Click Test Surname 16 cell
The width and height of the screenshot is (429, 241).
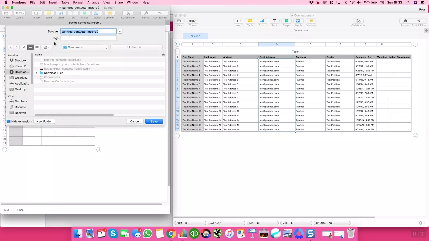coord(213,129)
